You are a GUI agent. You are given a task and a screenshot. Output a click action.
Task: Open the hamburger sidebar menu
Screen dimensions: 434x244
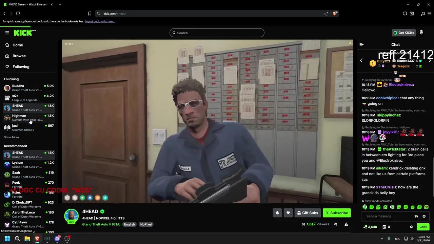point(7,33)
